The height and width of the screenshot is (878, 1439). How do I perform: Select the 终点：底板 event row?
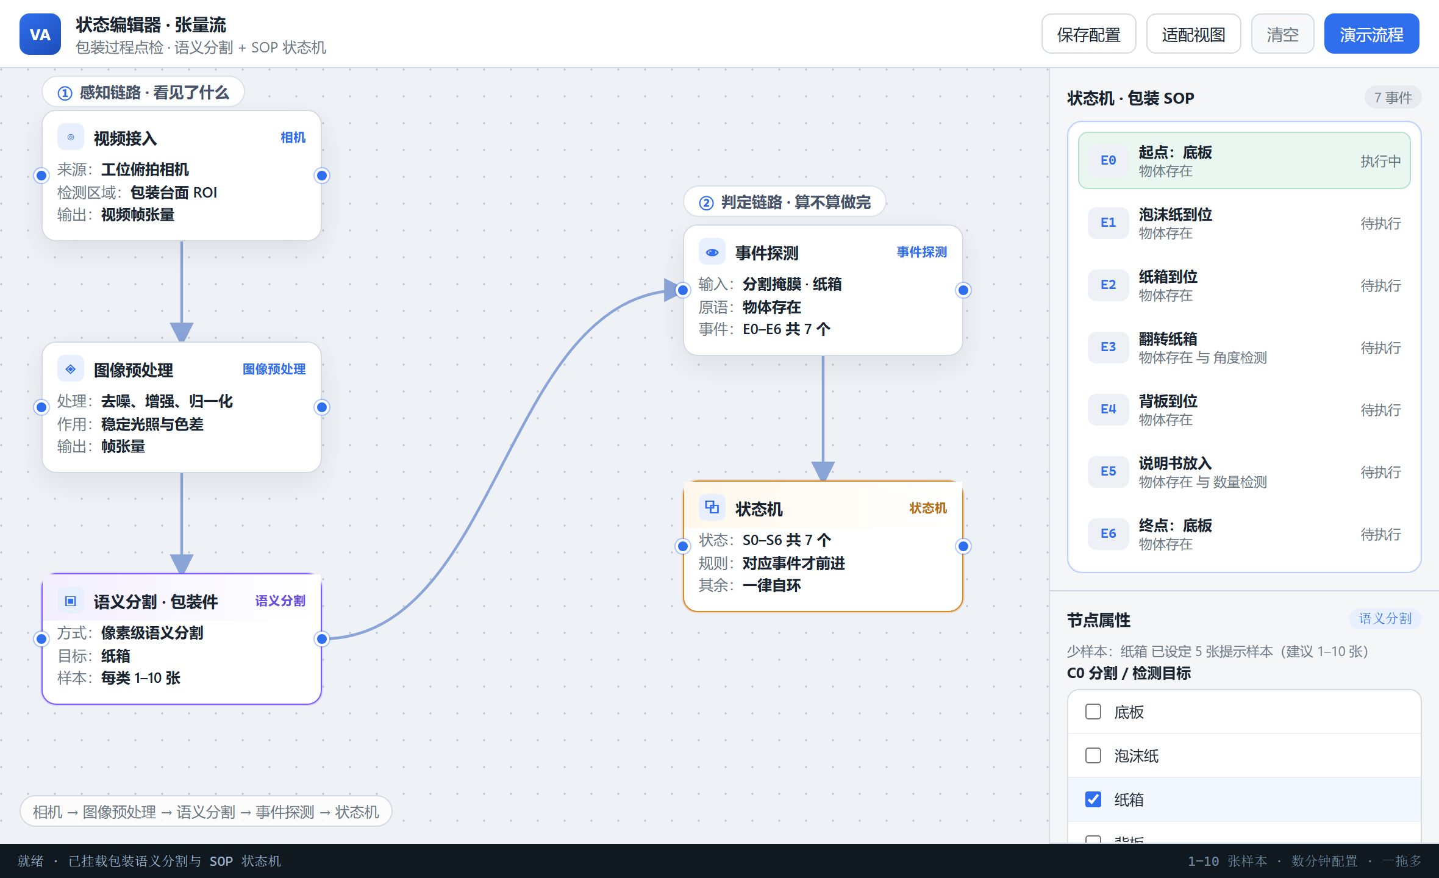click(x=1244, y=534)
